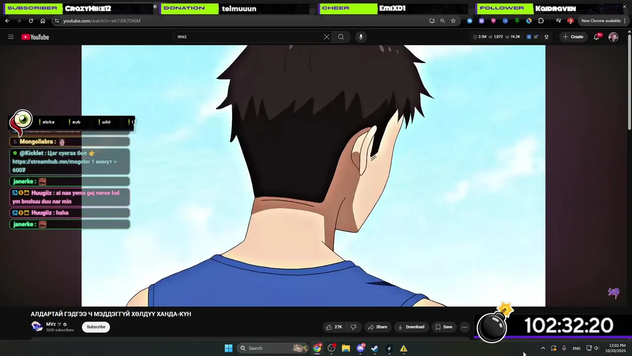Click the taskbar Search box
The height and width of the screenshot is (356, 632).
pyautogui.click(x=273, y=348)
